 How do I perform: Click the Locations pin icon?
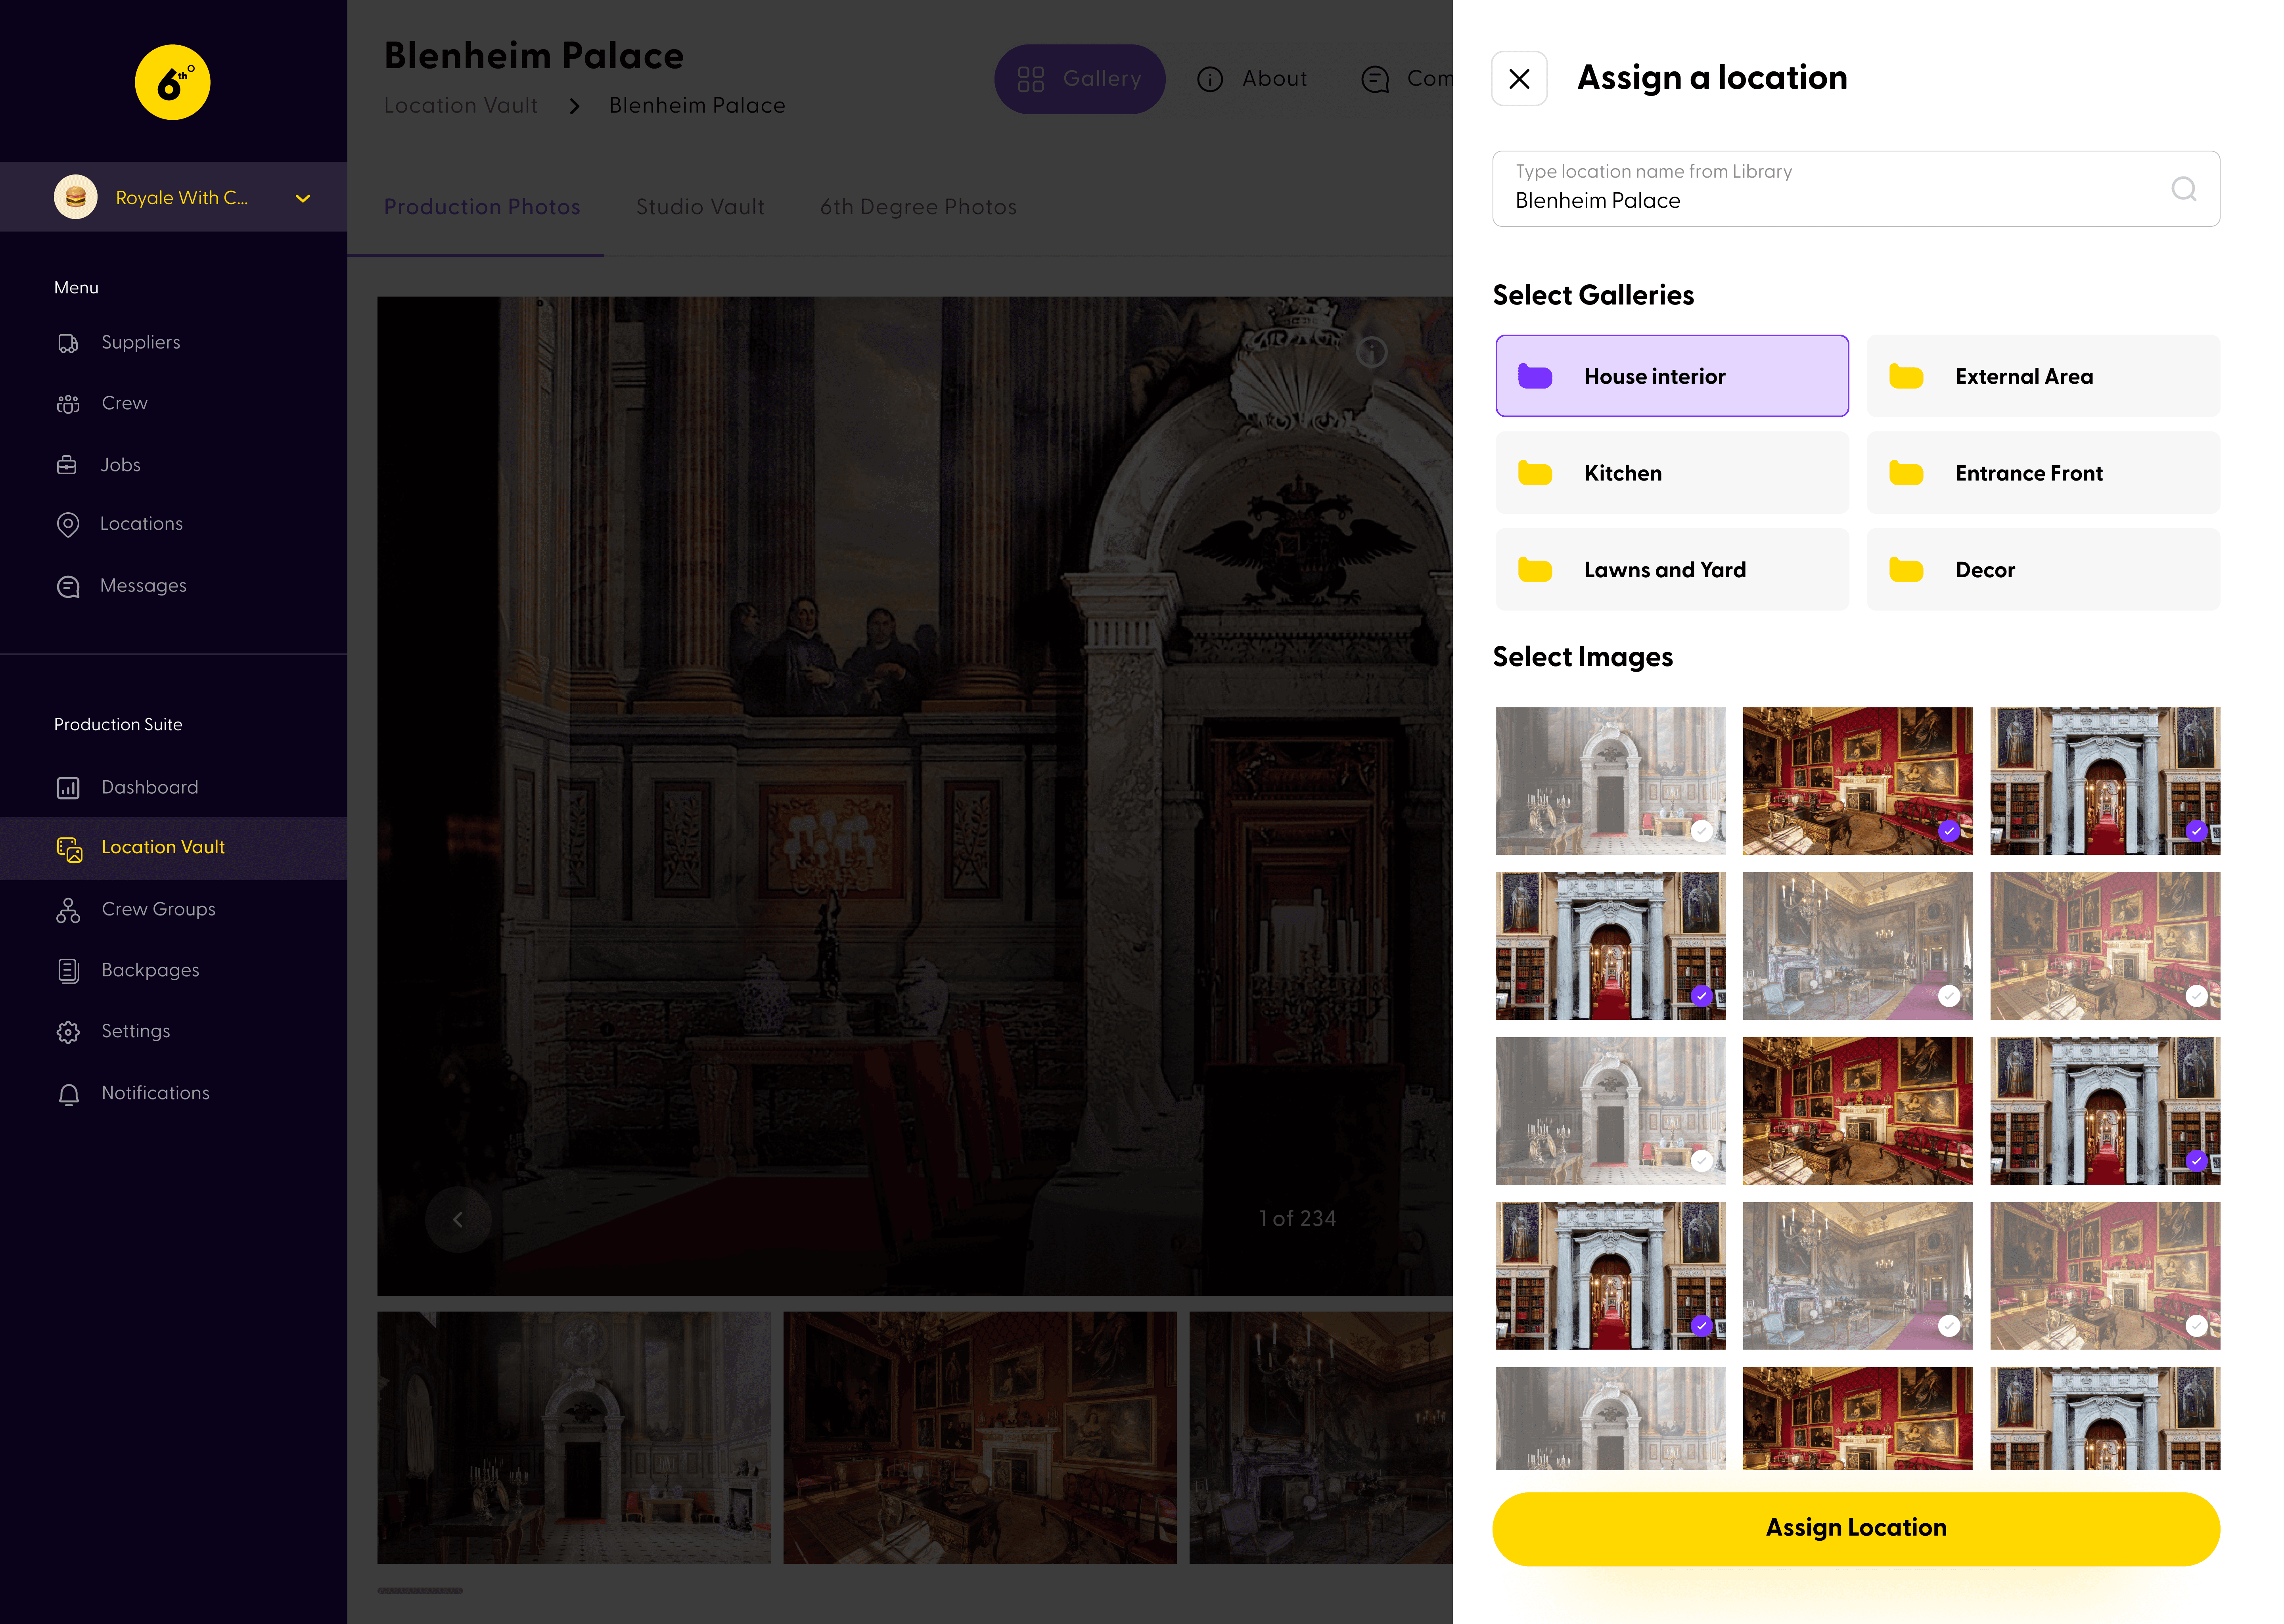(x=68, y=524)
